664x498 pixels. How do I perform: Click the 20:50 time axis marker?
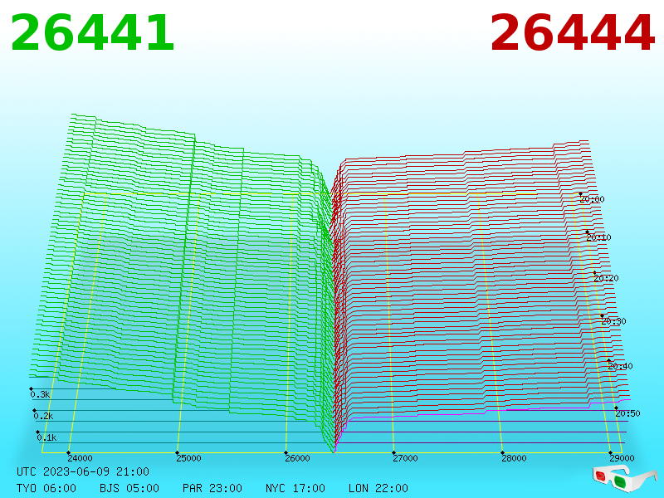coord(627,413)
